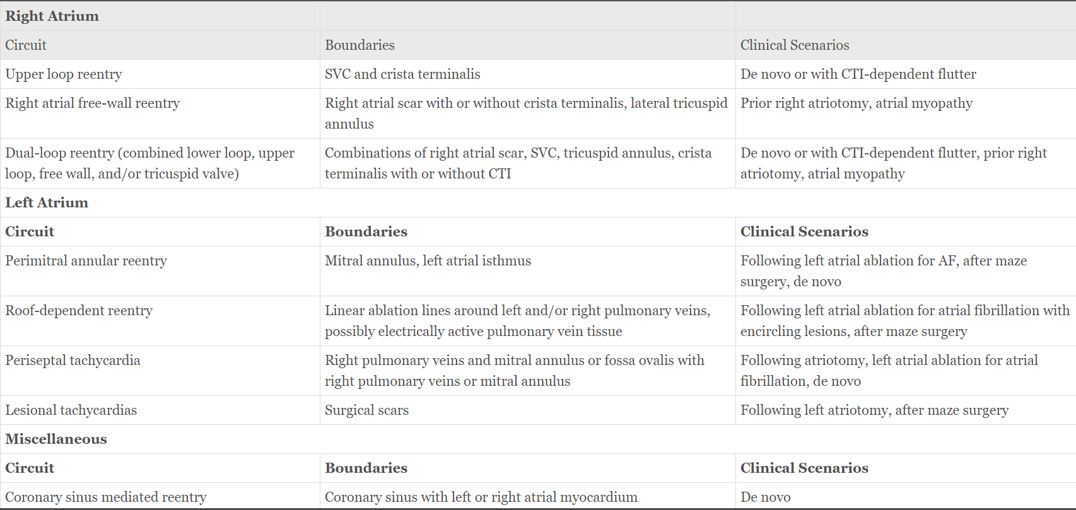The height and width of the screenshot is (510, 1076).
Task: Click the Upper loop reentry clinical scenario cell
Action: point(858,74)
